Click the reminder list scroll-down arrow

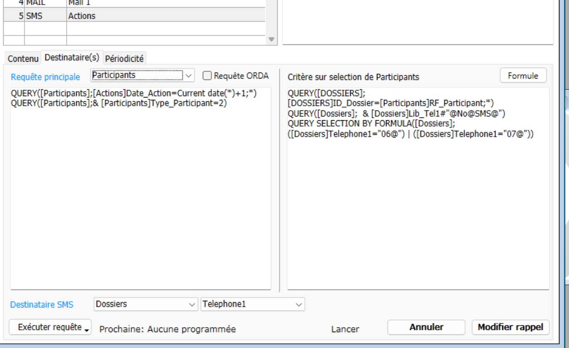pos(271,39)
